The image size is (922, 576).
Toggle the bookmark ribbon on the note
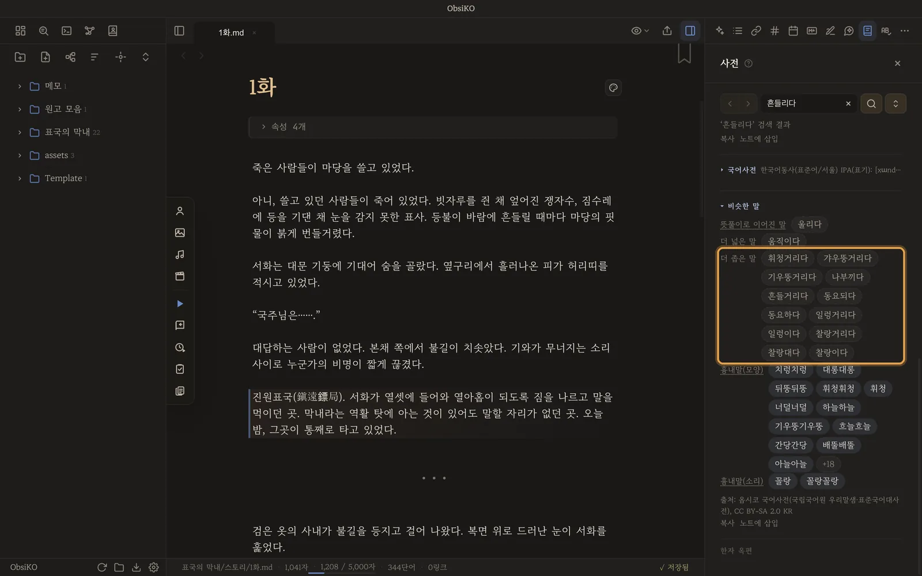pos(684,53)
